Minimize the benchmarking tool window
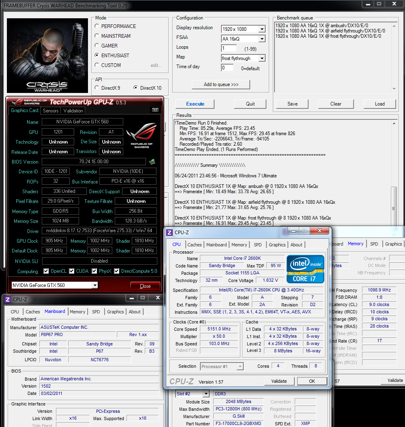The height and width of the screenshot is (427, 405). click(368, 4)
